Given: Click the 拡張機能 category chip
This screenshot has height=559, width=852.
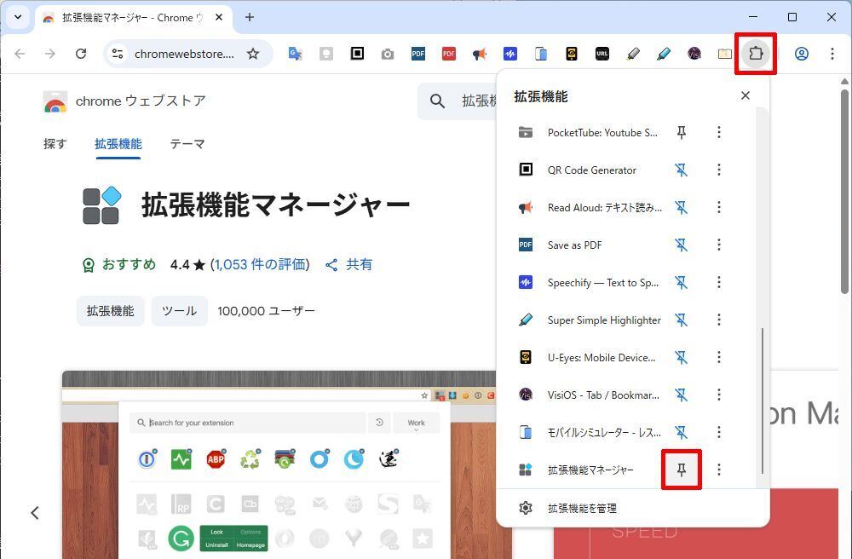Looking at the screenshot, I should tap(110, 311).
